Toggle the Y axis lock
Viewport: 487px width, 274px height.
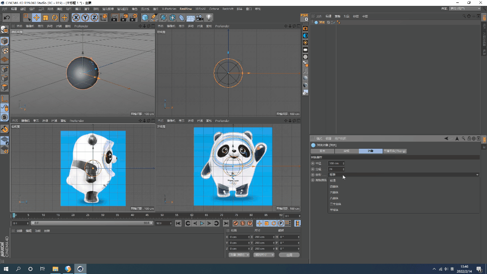[85, 18]
